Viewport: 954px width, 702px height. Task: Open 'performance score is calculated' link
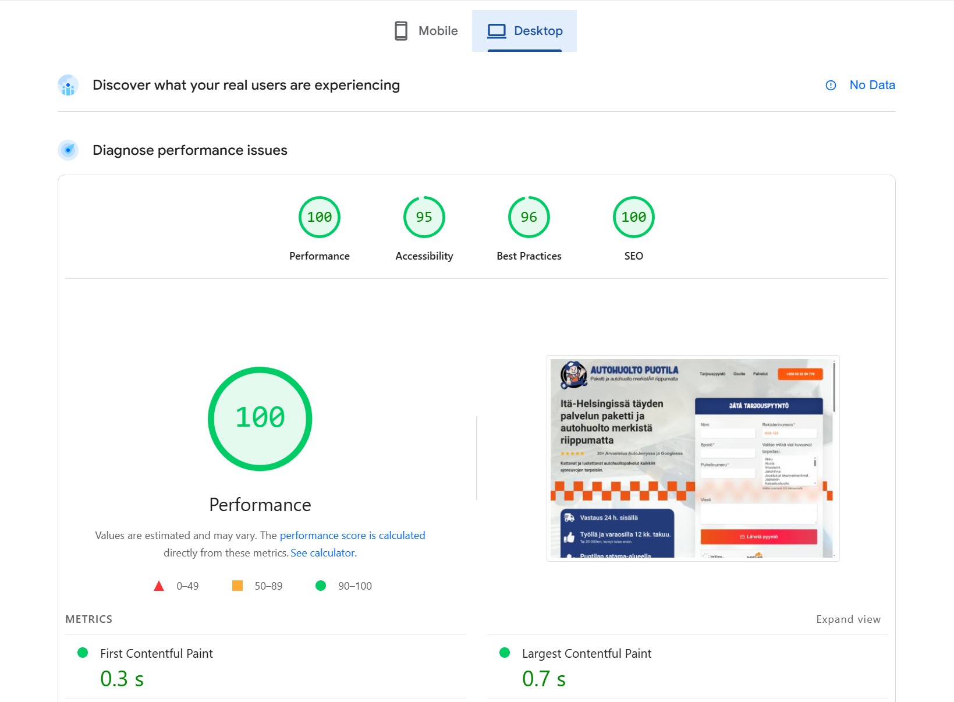[x=352, y=536]
